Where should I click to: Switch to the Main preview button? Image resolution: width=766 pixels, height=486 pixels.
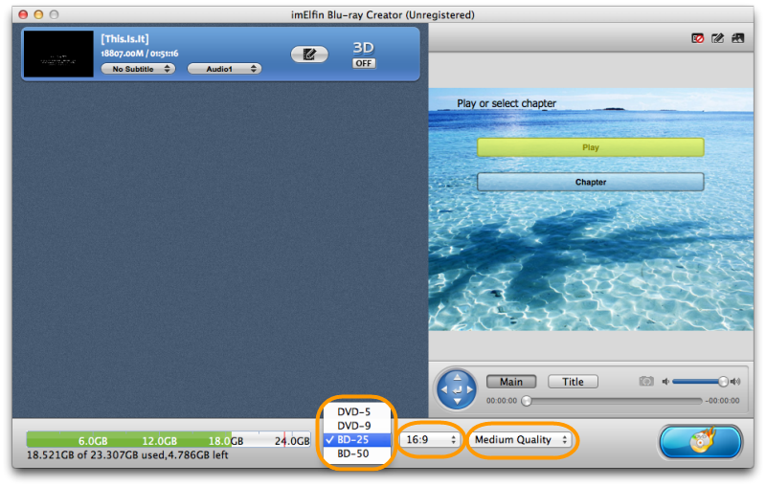point(511,382)
